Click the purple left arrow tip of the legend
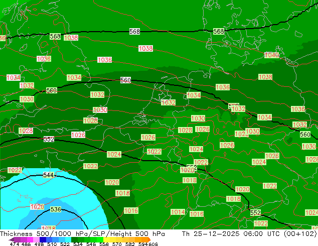Image resolution: width=318 pixels, height=246 pixels. point(12,239)
